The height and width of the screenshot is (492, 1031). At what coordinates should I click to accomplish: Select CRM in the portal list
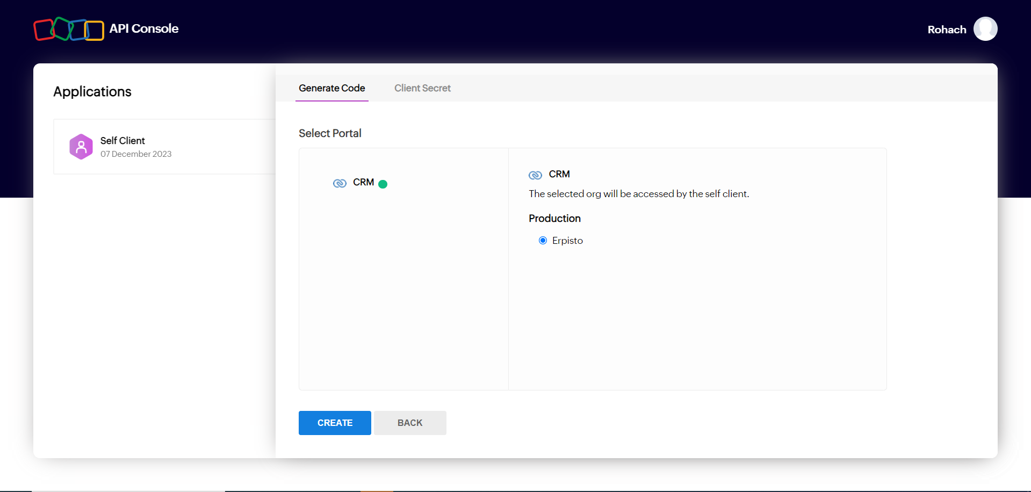(363, 183)
